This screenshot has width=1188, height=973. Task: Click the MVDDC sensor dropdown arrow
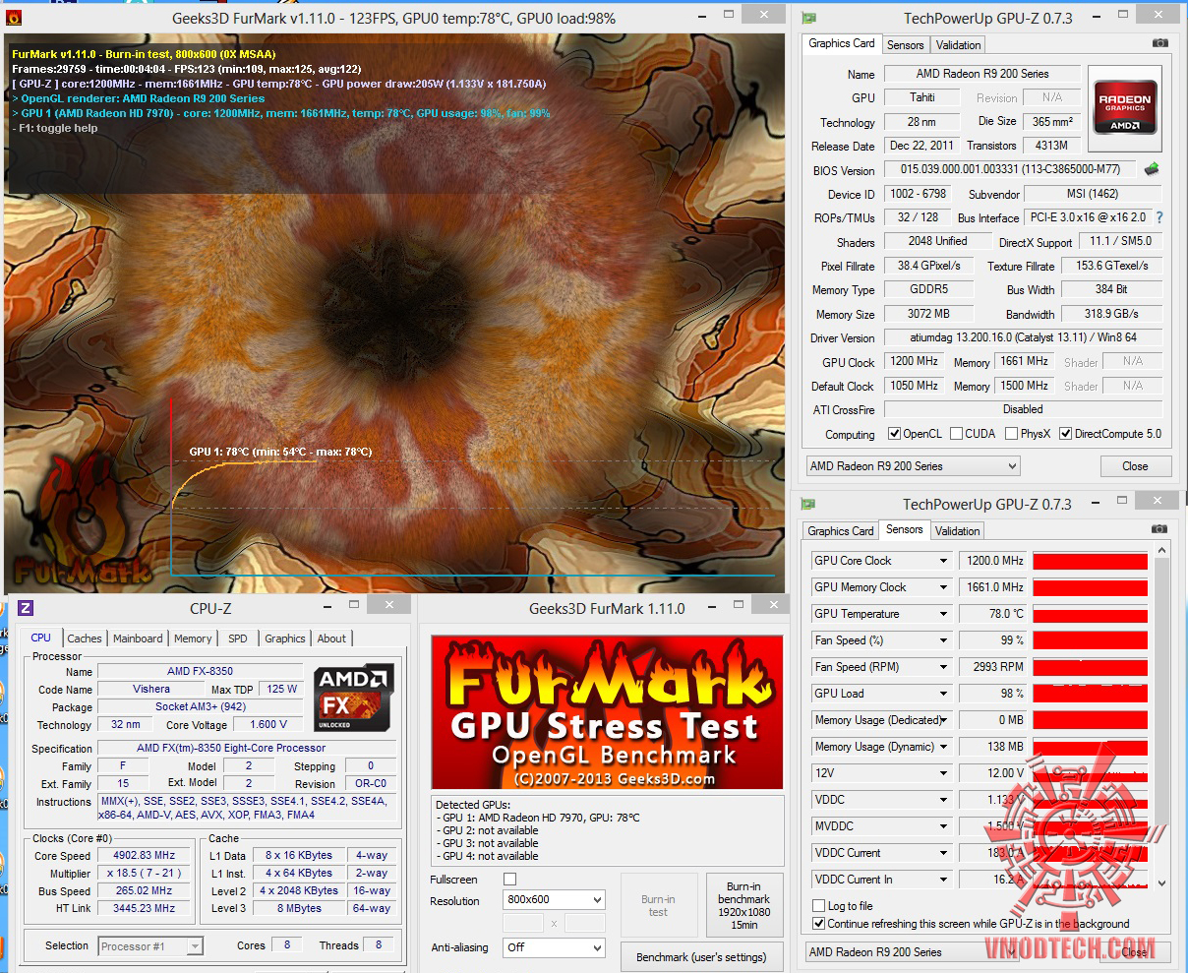tap(943, 826)
